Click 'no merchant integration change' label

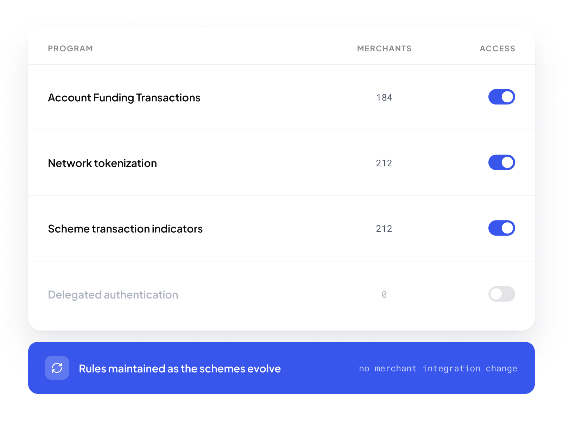coord(438,369)
